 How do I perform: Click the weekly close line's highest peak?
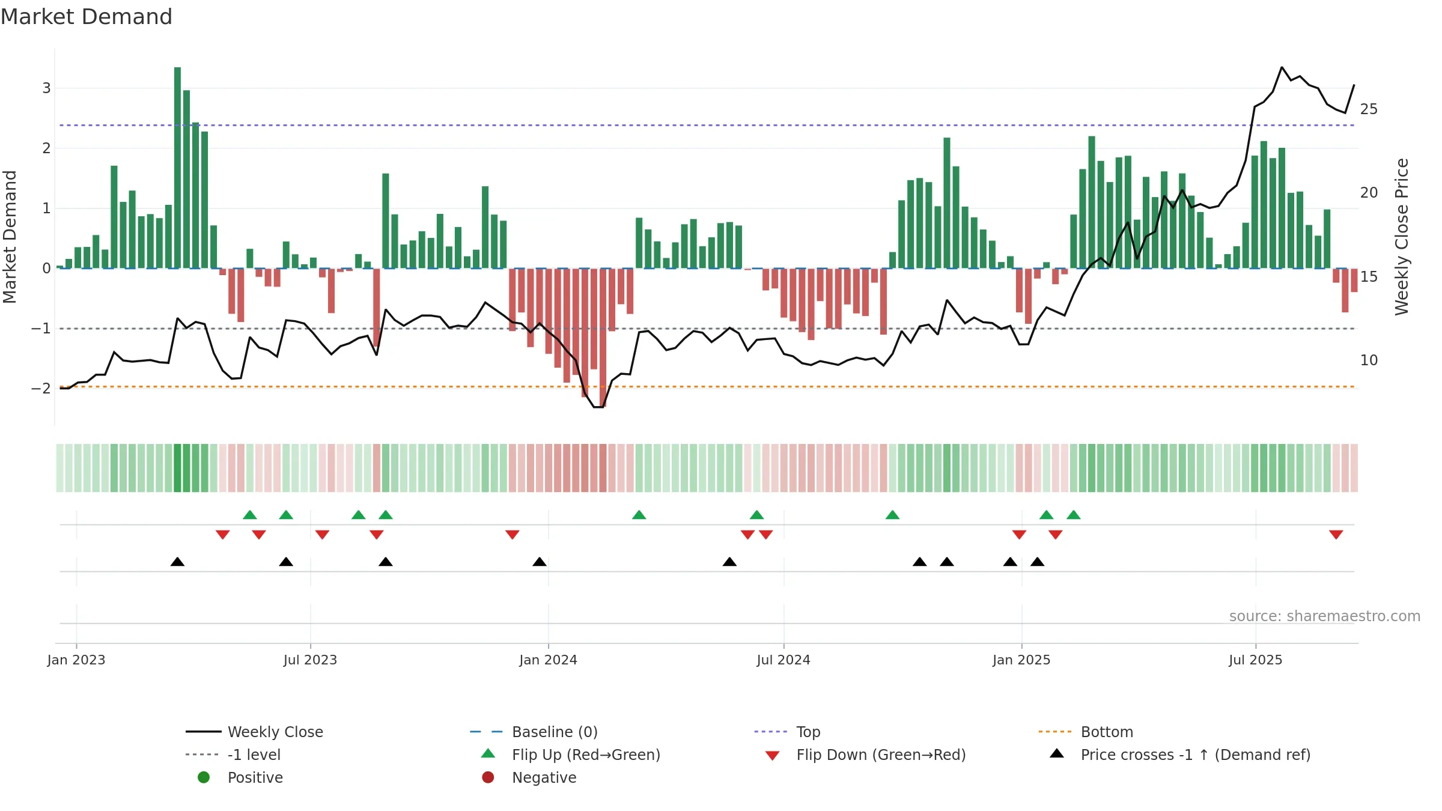tap(1282, 67)
